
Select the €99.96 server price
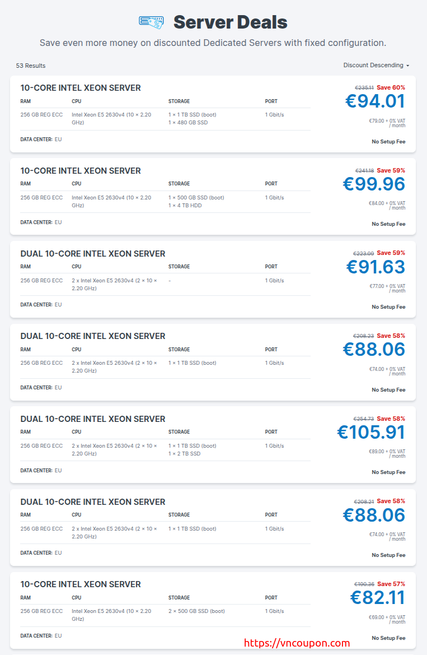[374, 184]
